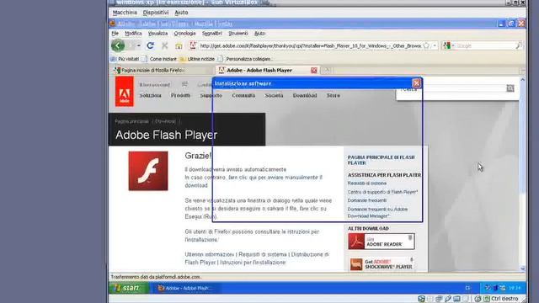539x303 pixels.
Task: Open Download in the Adobe navigation
Action: click(305, 95)
